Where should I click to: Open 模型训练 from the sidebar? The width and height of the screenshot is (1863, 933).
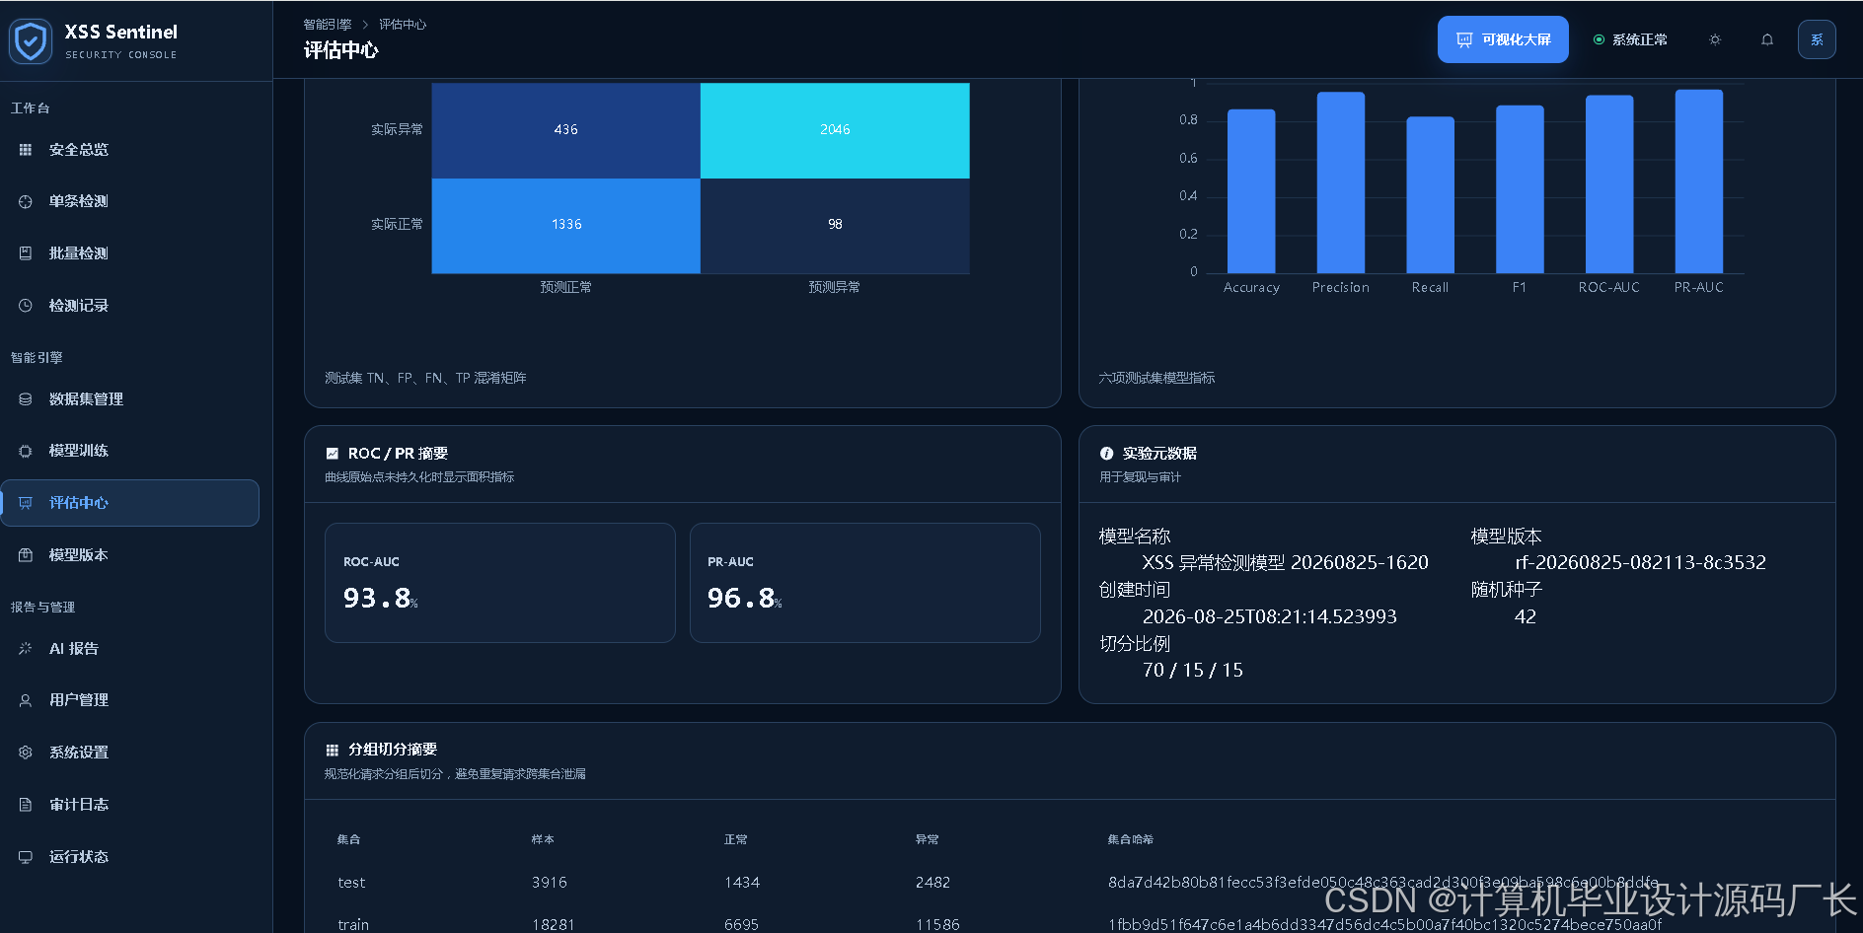(130, 451)
